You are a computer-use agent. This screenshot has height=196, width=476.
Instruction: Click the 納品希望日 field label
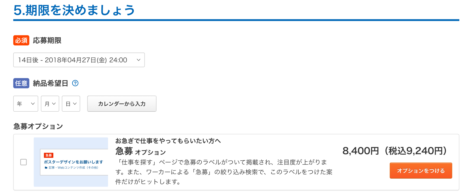51,83
